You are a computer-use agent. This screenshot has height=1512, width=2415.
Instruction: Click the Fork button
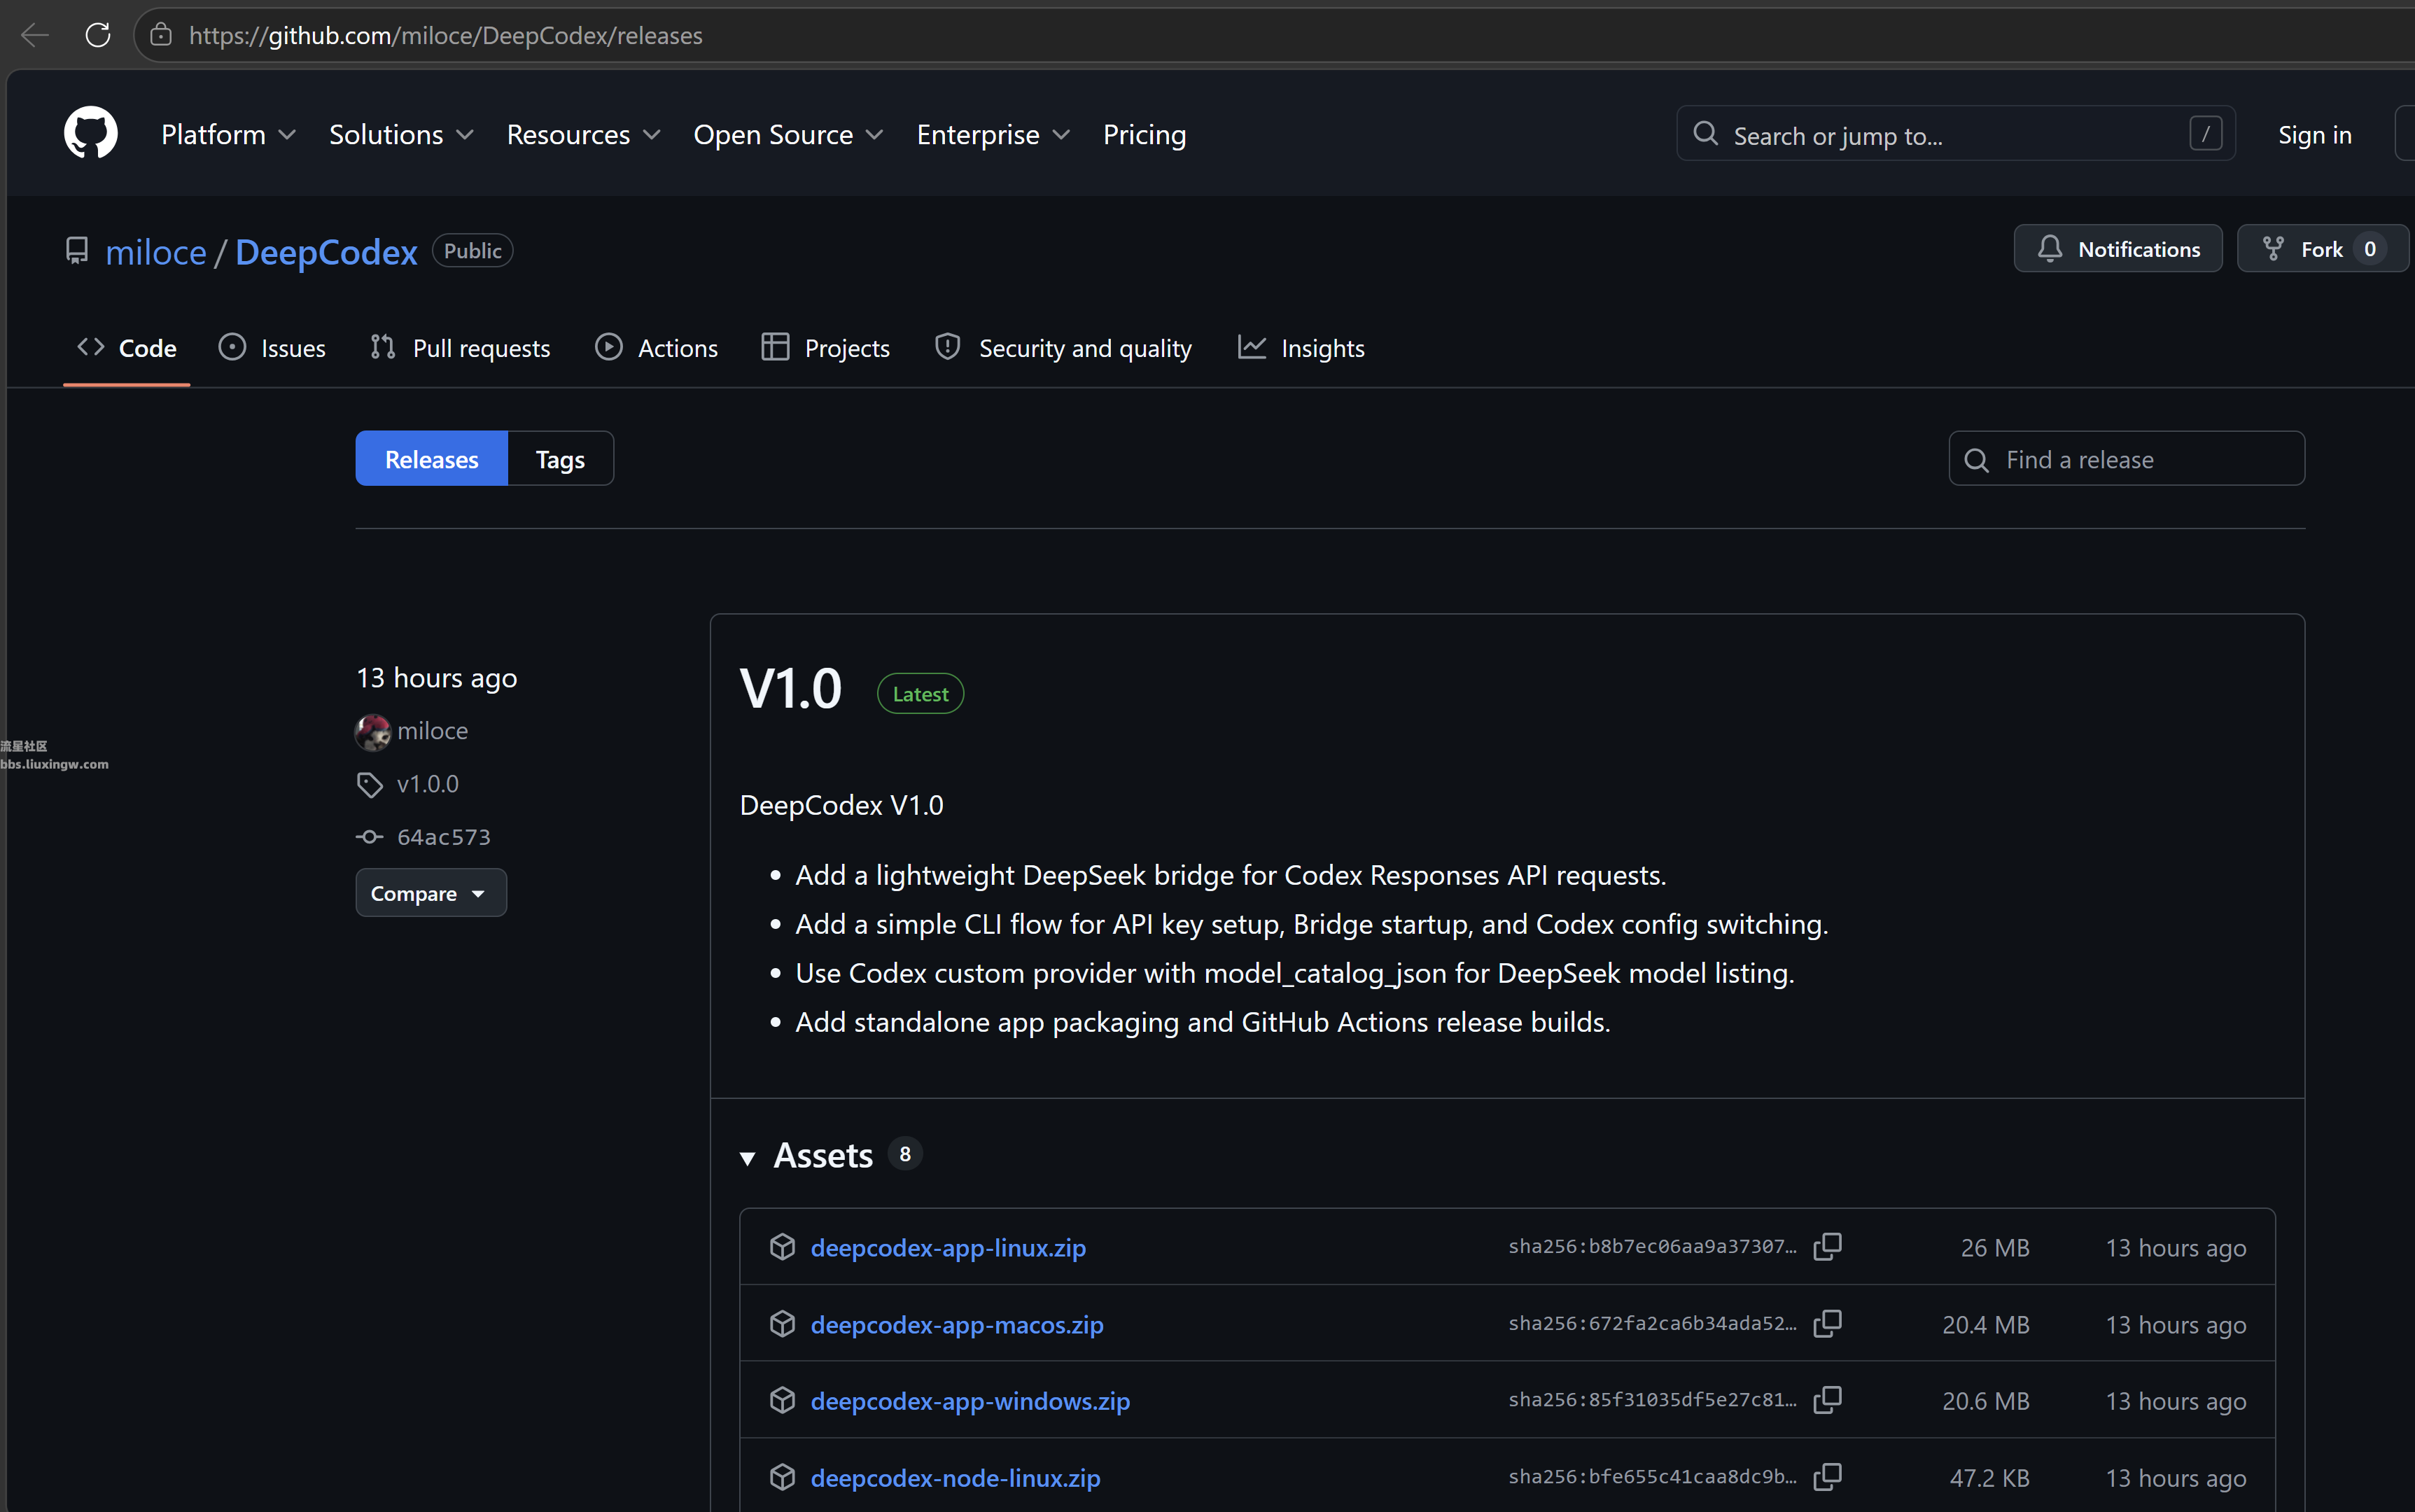[2322, 249]
